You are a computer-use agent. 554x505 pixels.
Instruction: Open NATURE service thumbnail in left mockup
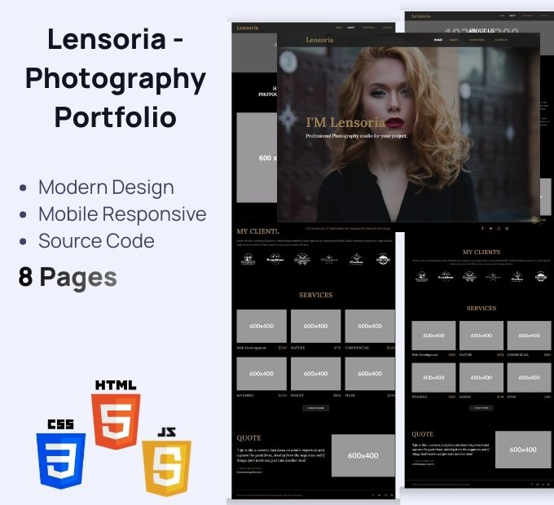(315, 326)
